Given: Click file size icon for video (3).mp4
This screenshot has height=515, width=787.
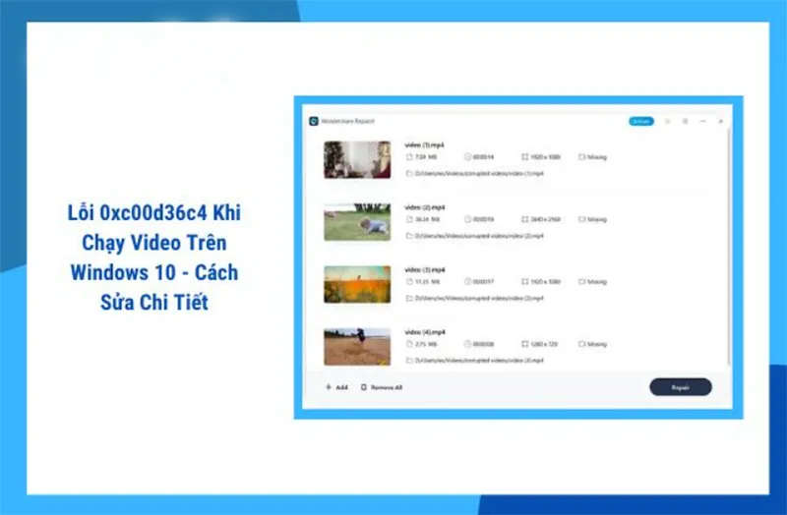Looking at the screenshot, I should [x=409, y=282].
